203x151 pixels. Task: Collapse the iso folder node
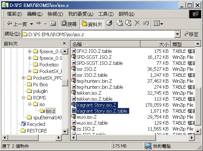(29, 104)
